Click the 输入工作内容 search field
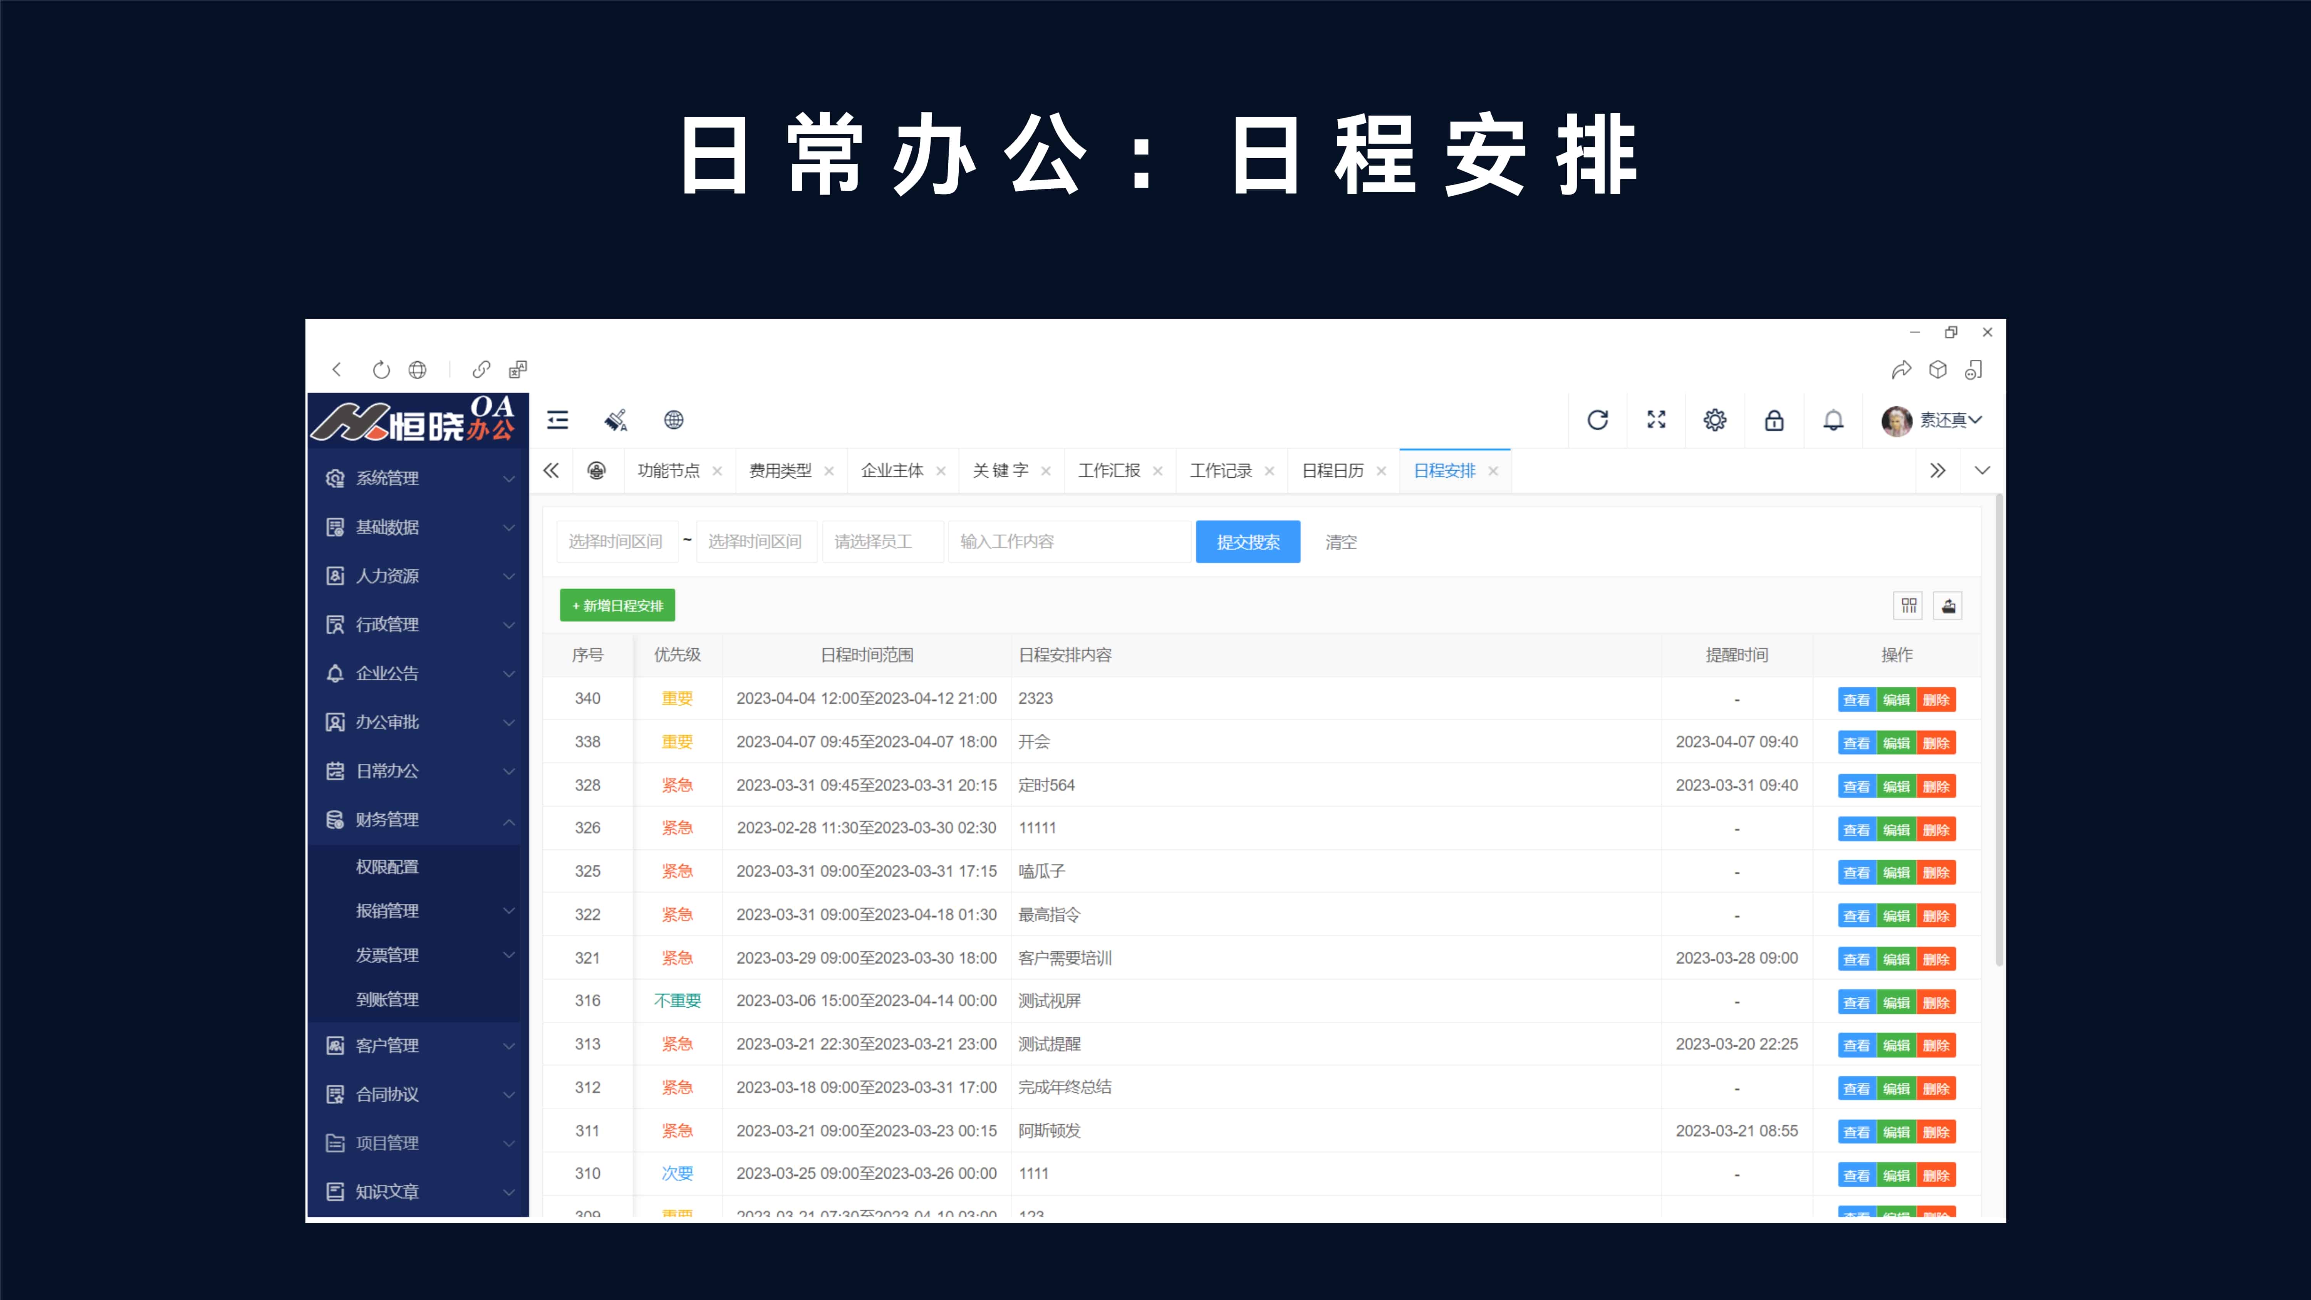This screenshot has width=2311, height=1300. (x=1069, y=542)
